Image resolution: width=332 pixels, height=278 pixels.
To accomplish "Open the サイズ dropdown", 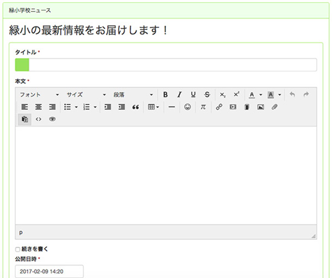I will tap(87, 95).
